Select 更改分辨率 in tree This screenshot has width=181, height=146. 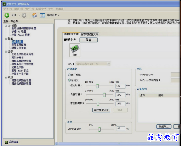click(18, 58)
